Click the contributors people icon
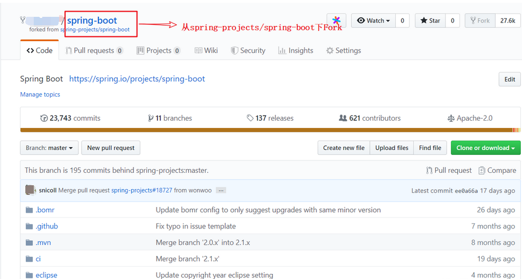Viewport: 522px width, 279px height. click(x=343, y=118)
